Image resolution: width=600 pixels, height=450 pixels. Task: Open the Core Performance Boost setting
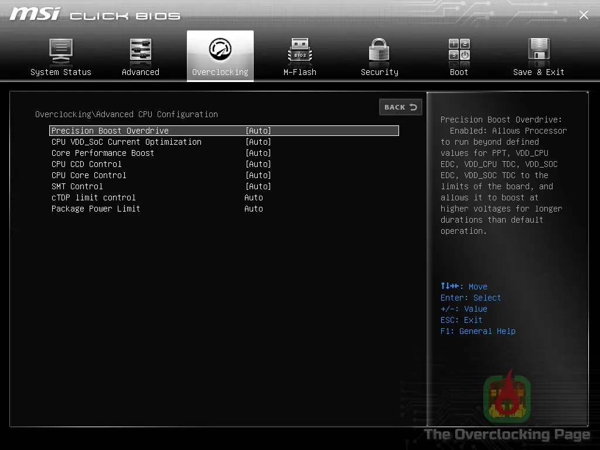tap(224, 153)
